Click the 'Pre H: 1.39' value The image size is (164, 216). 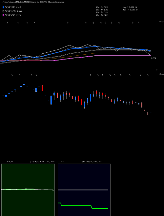pyautogui.click(x=102, y=10)
